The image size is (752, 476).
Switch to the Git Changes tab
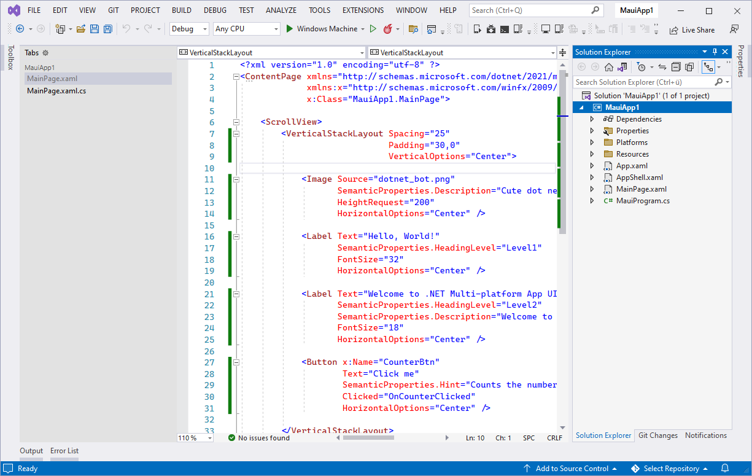pyautogui.click(x=657, y=435)
